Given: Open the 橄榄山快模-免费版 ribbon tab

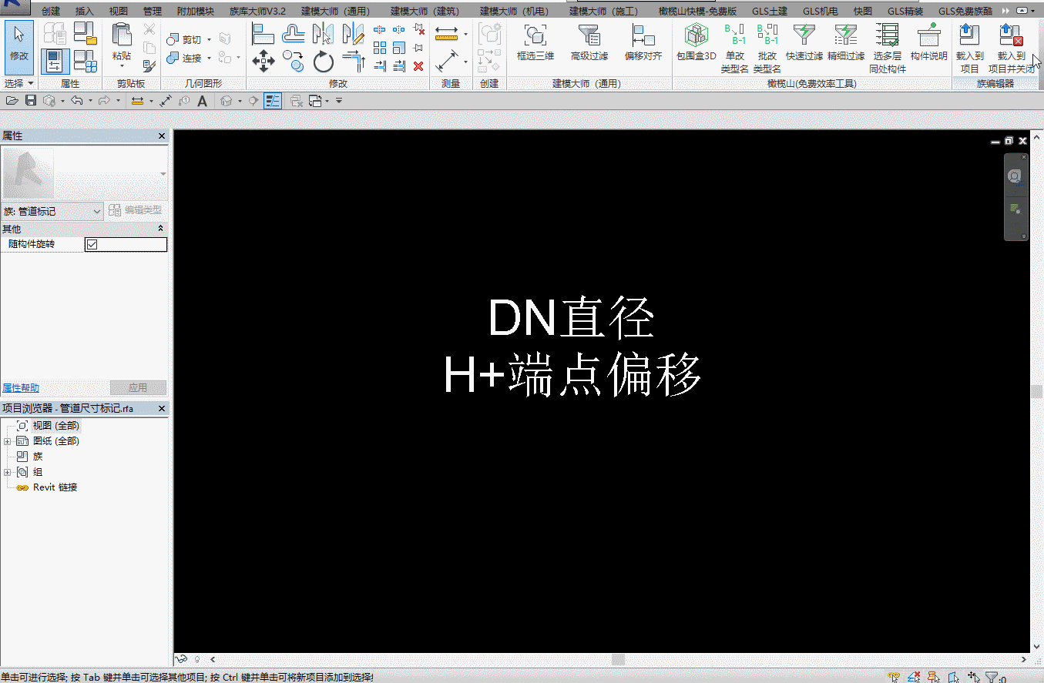Looking at the screenshot, I should (x=697, y=12).
